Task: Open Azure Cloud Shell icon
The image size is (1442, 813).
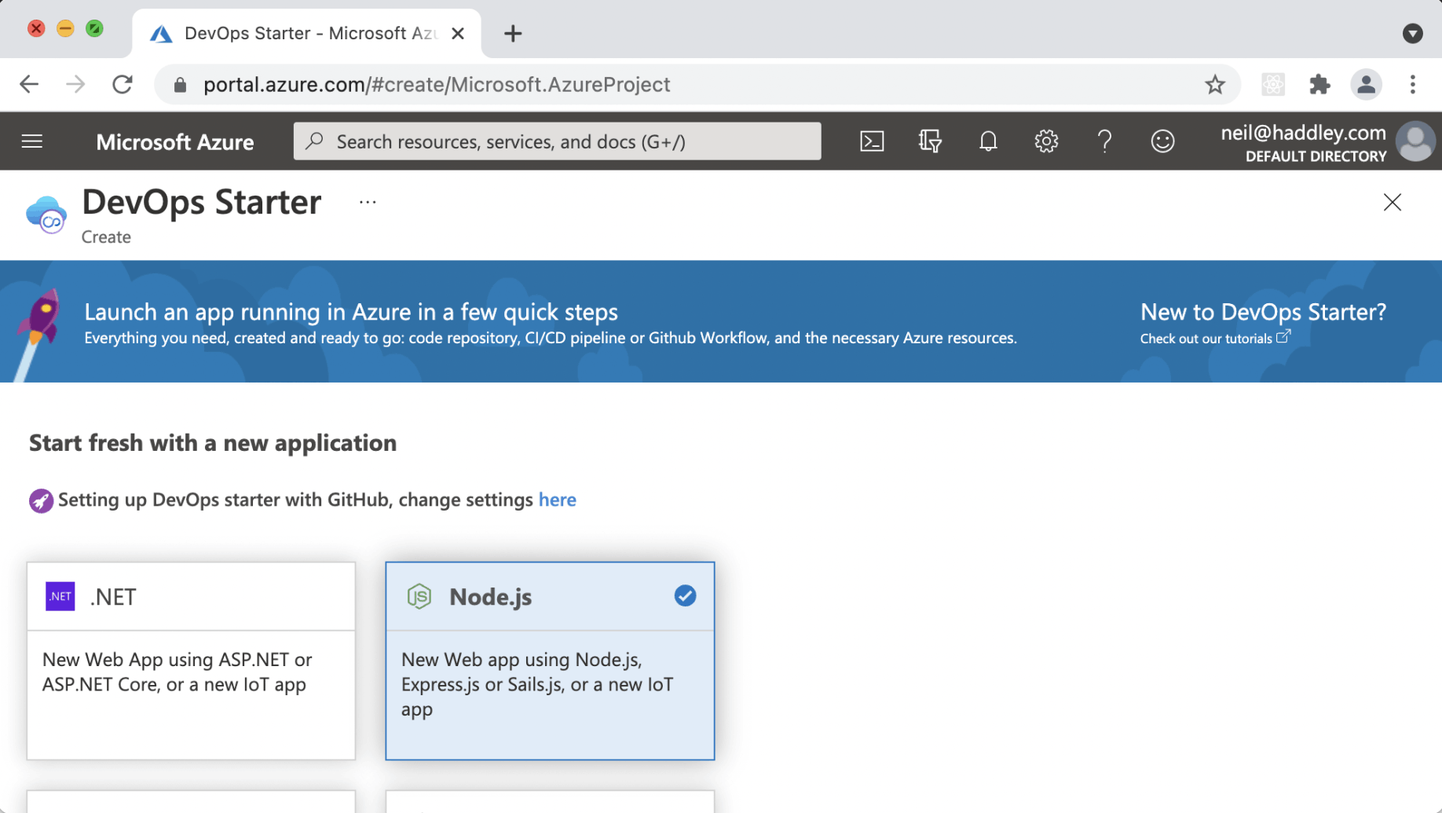Action: tap(872, 141)
